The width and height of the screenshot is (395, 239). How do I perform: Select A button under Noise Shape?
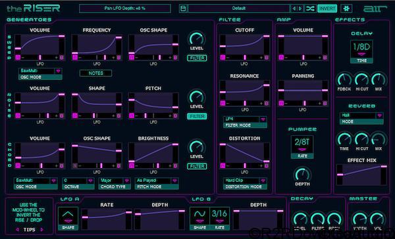(75, 116)
